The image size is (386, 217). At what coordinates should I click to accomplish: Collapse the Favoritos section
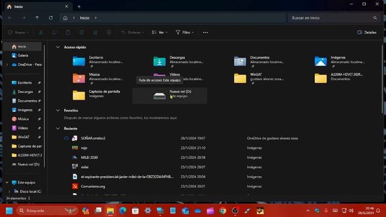coord(58,110)
